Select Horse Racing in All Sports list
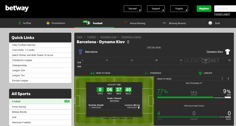 [x=40, y=107]
